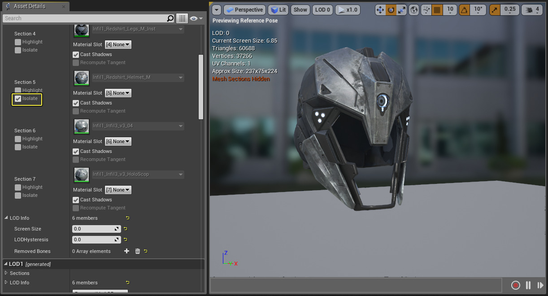Image resolution: width=548 pixels, height=296 pixels.
Task: Empty the Removed Bones array with trash icon
Action: (138, 251)
